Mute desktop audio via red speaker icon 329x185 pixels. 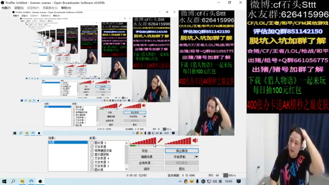[x=195, y=140]
